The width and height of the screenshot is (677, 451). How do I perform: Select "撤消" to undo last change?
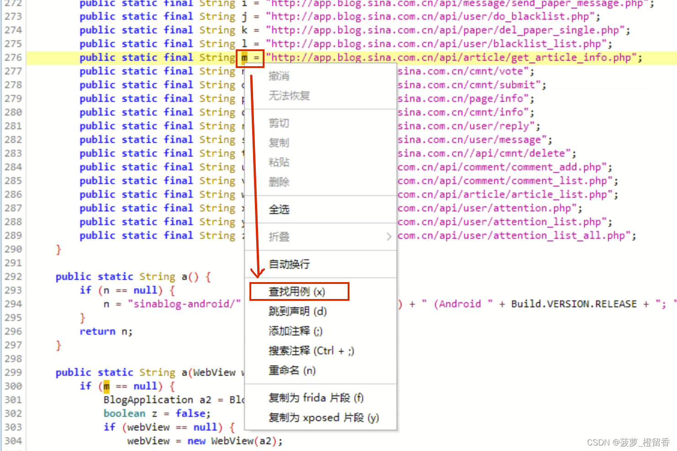279,76
